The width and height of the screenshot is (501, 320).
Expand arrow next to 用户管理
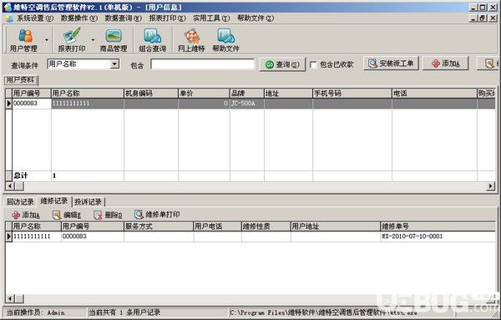[x=47, y=40]
